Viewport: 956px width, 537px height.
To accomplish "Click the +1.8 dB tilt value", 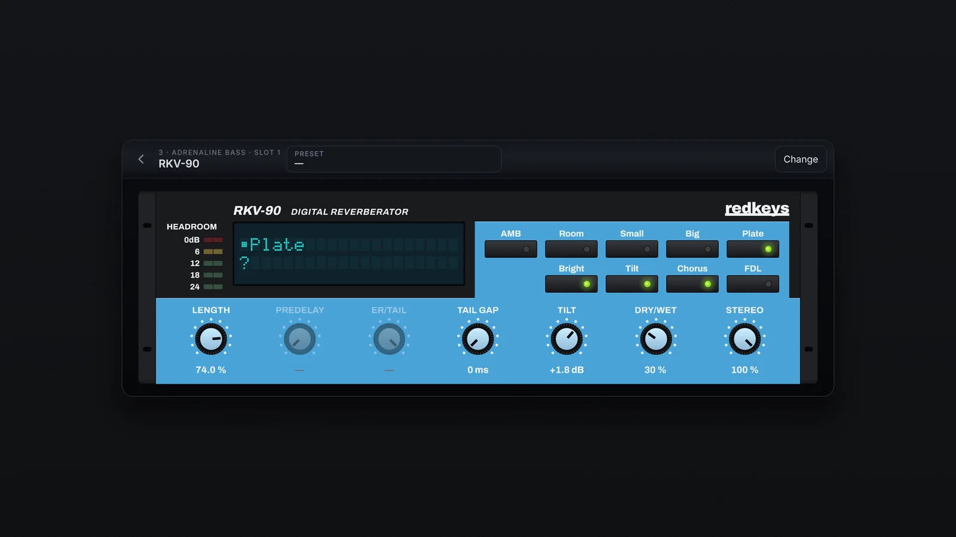I will [x=567, y=370].
